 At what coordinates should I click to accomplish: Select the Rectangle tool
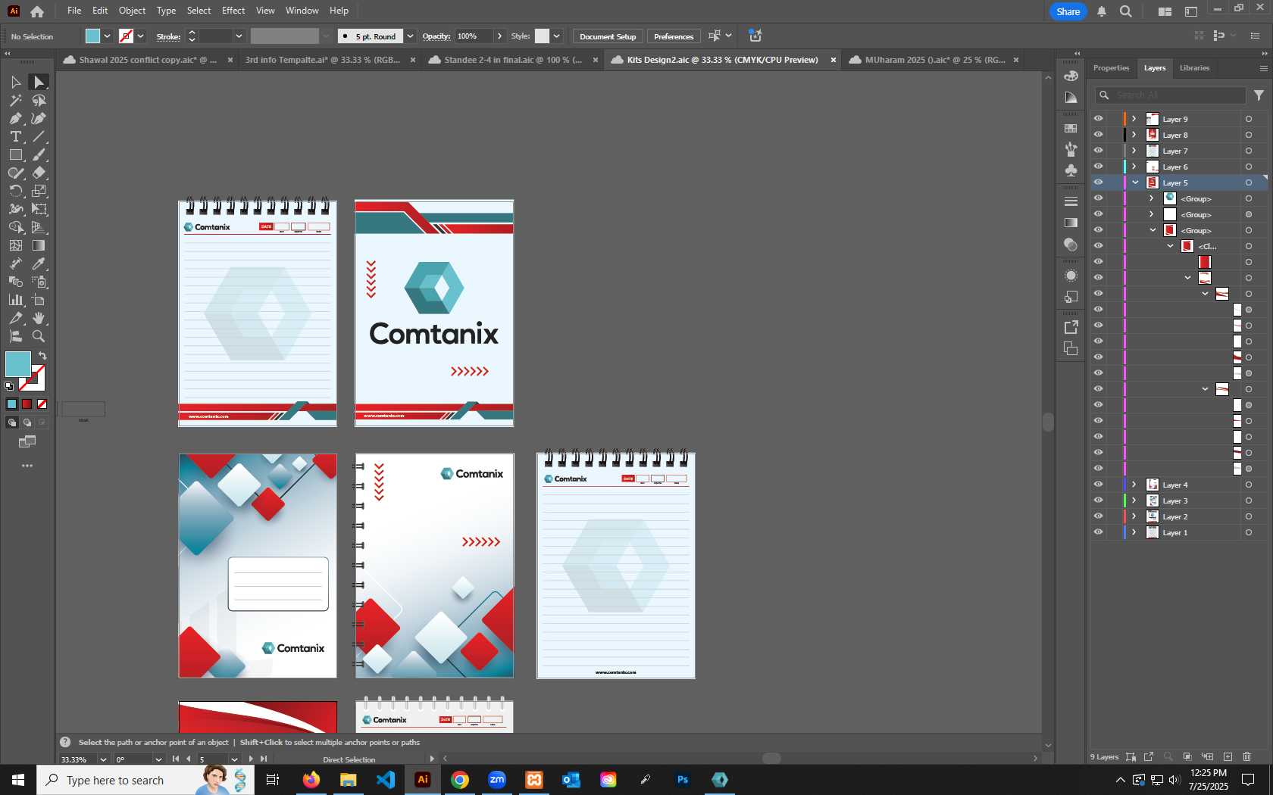coord(15,154)
